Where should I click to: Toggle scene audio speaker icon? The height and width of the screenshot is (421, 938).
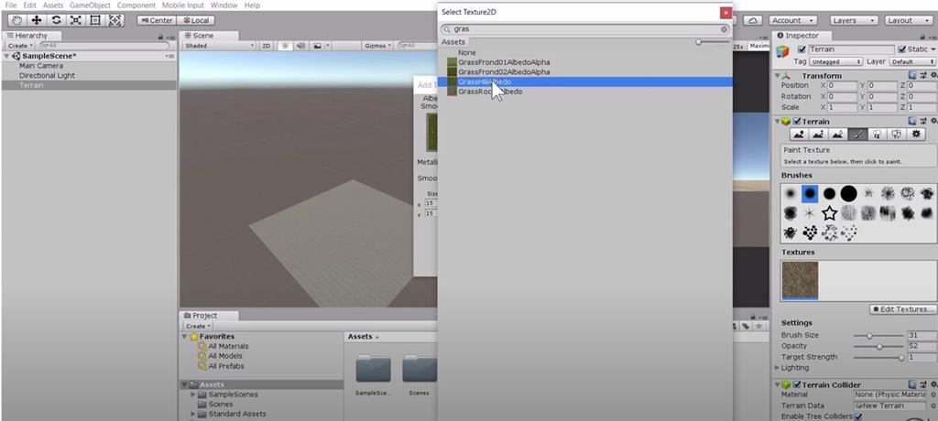tap(300, 46)
